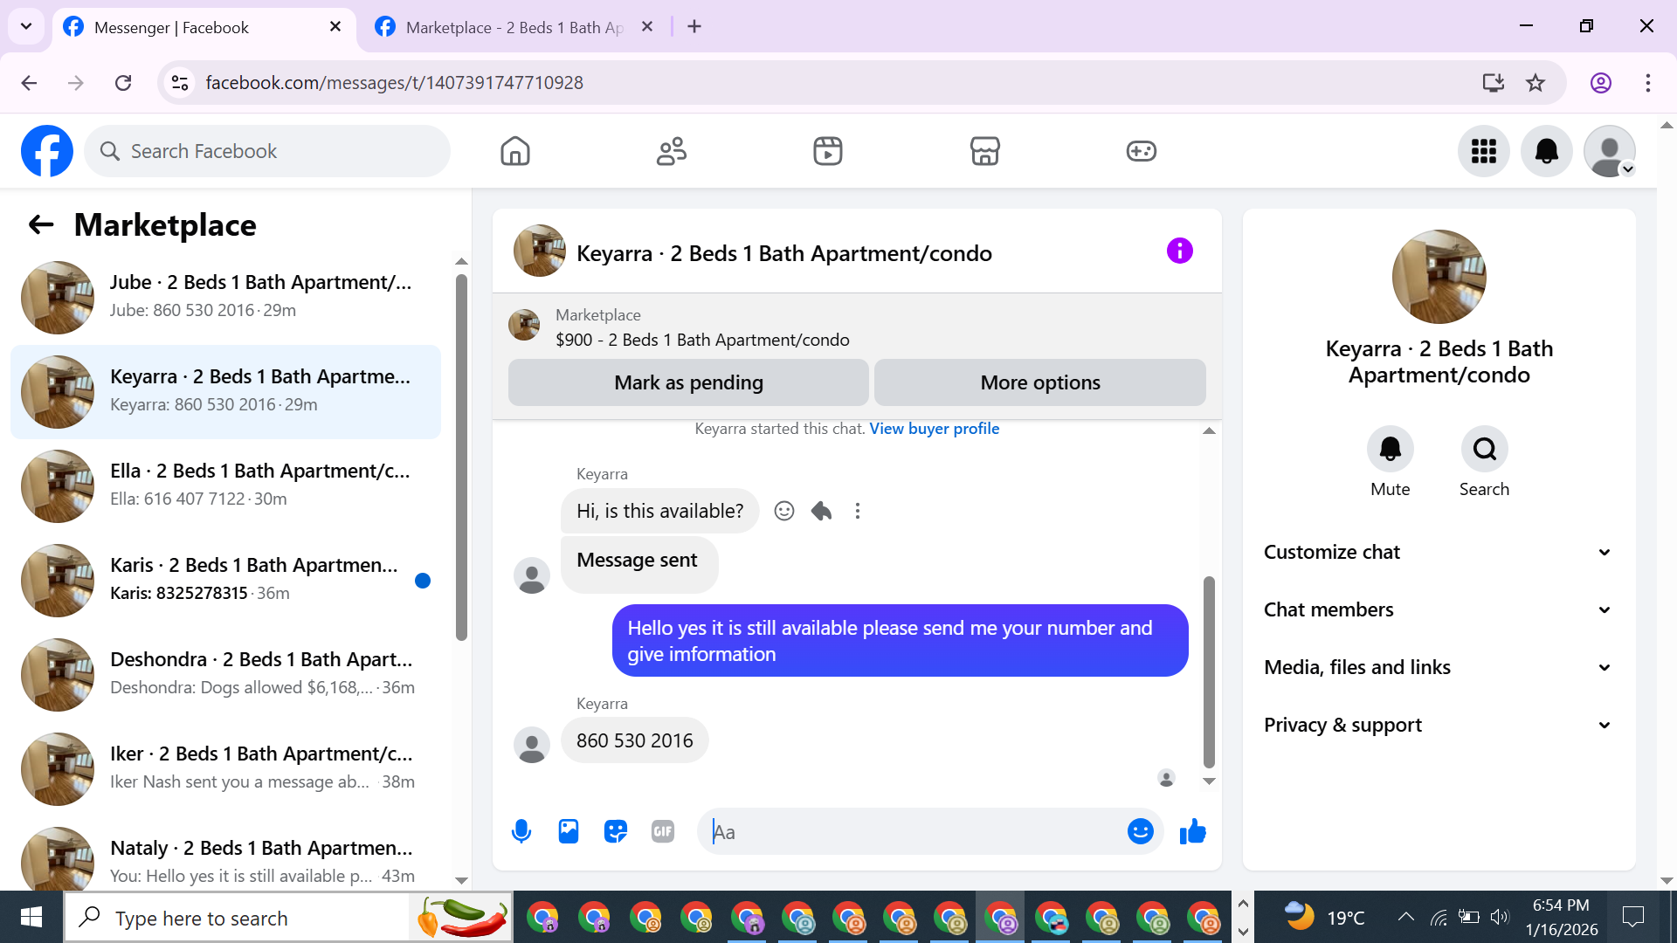Open the emoji picker in message box
Screen dimensions: 1677x943
coord(1140,831)
